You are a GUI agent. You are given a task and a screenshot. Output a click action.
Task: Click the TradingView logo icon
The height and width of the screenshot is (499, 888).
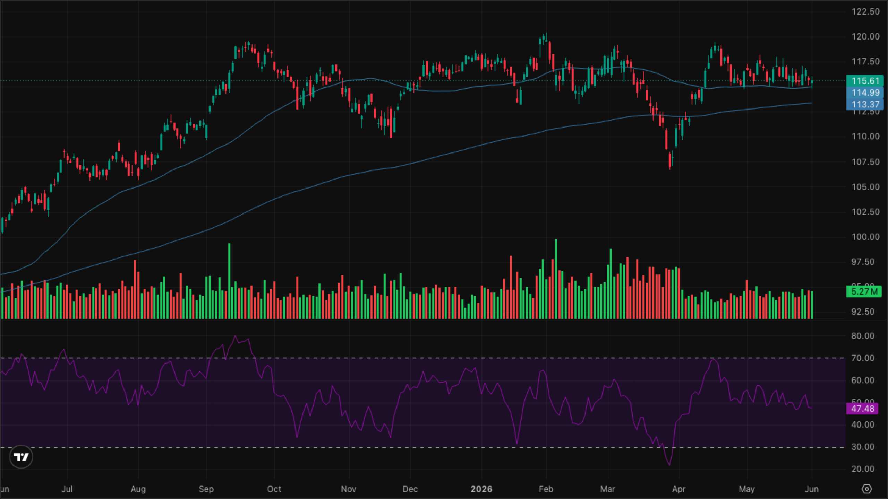[21, 457]
